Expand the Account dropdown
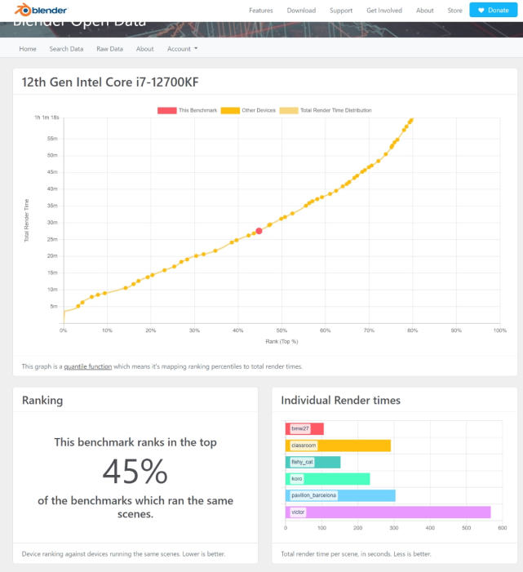Screen dimensions: 523x572 point(182,49)
